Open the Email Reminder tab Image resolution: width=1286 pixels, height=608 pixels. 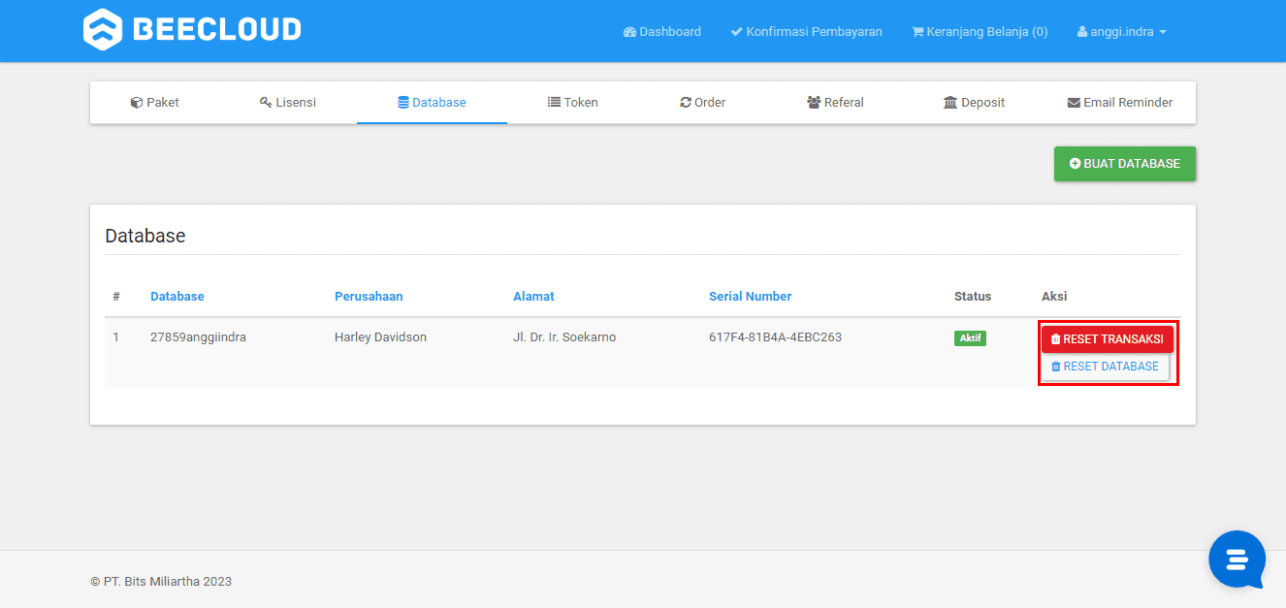(1120, 102)
